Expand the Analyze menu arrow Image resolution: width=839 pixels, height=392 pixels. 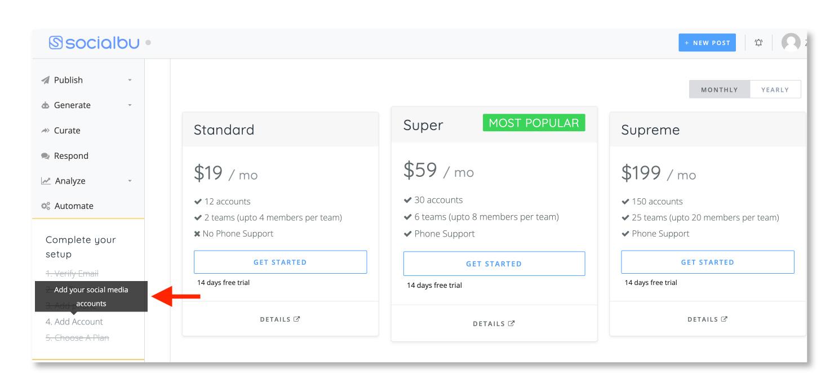(x=130, y=181)
